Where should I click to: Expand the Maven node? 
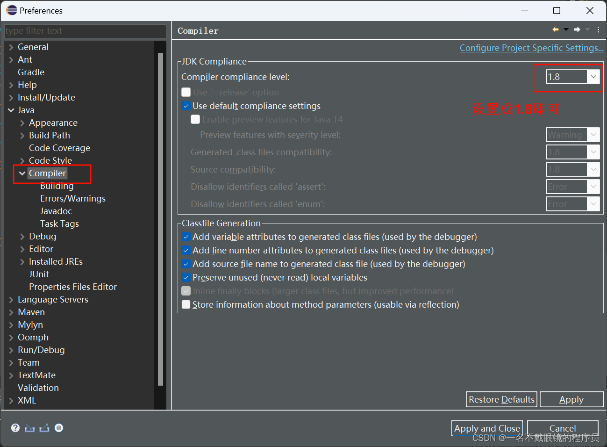click(11, 312)
